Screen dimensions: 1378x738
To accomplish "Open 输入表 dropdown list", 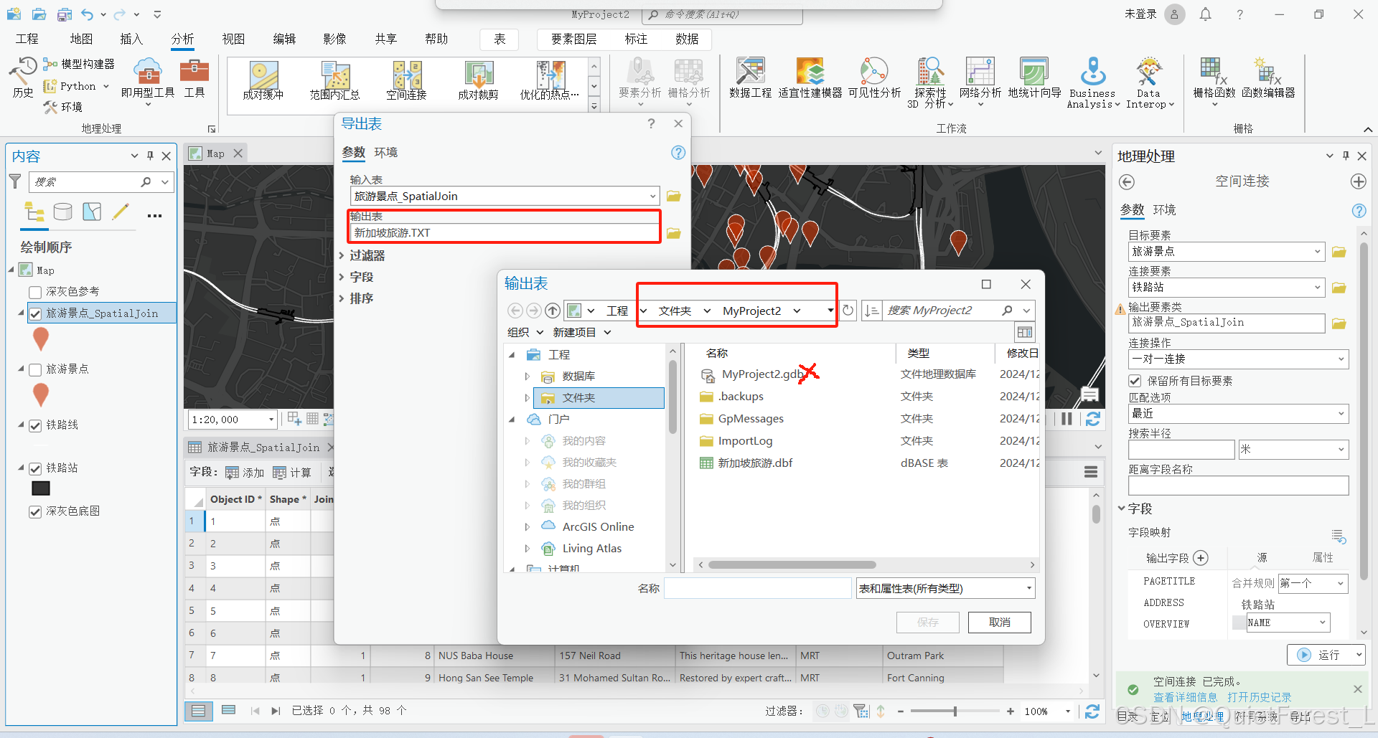I will (652, 196).
